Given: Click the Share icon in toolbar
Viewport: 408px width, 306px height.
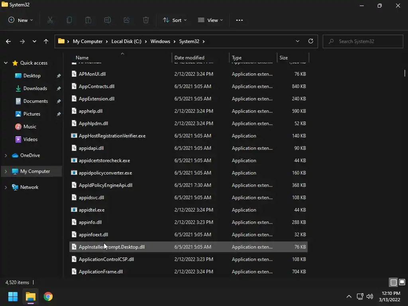Looking at the screenshot, I should pyautogui.click(x=127, y=20).
